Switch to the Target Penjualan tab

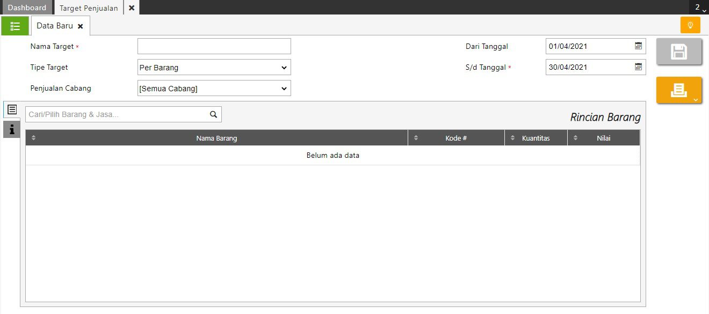(89, 8)
